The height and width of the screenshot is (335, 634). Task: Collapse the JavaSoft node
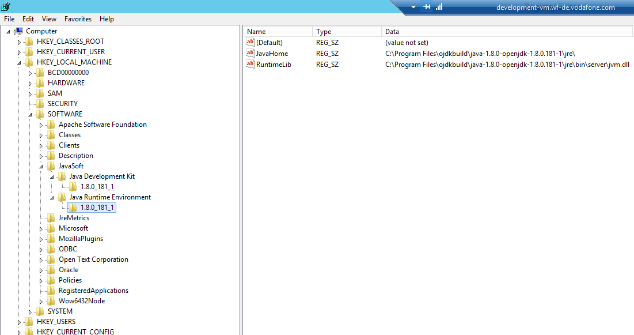click(41, 167)
